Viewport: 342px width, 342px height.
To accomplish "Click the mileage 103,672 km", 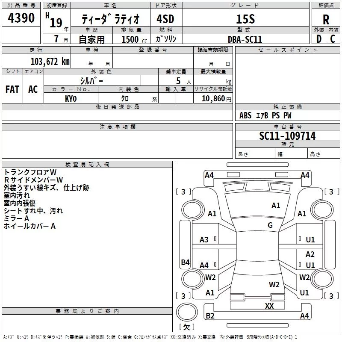I will pos(50,62).
